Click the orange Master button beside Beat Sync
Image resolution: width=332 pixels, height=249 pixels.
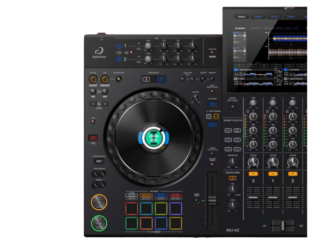[216, 116]
